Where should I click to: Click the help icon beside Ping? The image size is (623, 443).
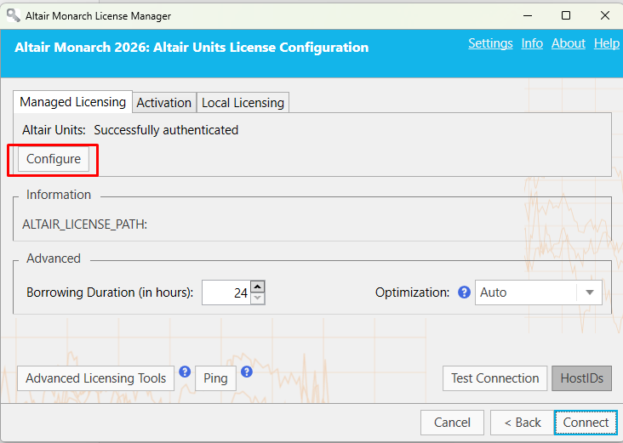point(247,372)
